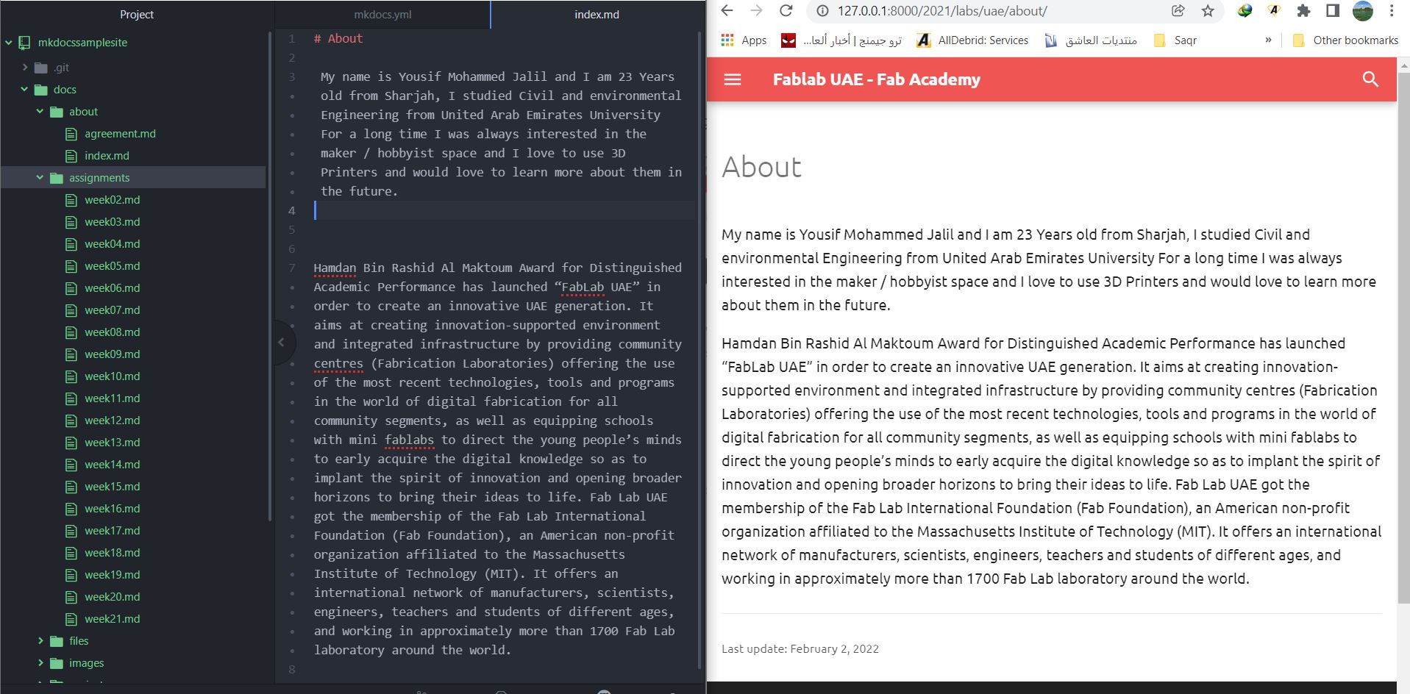1410x694 pixels.
Task: Open week18.md file
Action: [x=112, y=553]
